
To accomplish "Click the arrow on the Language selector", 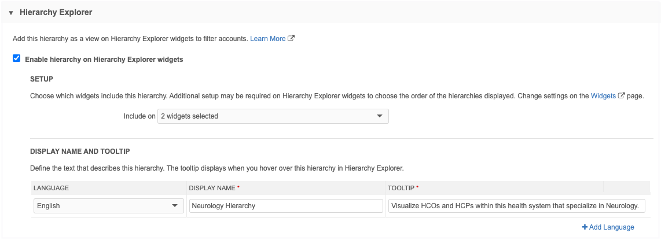I will 175,206.
